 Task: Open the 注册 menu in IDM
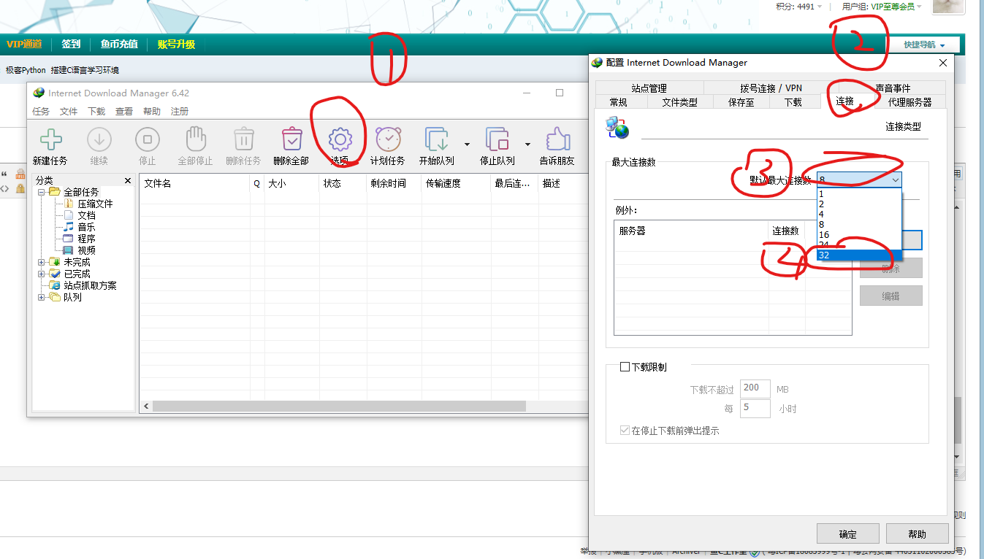[180, 112]
